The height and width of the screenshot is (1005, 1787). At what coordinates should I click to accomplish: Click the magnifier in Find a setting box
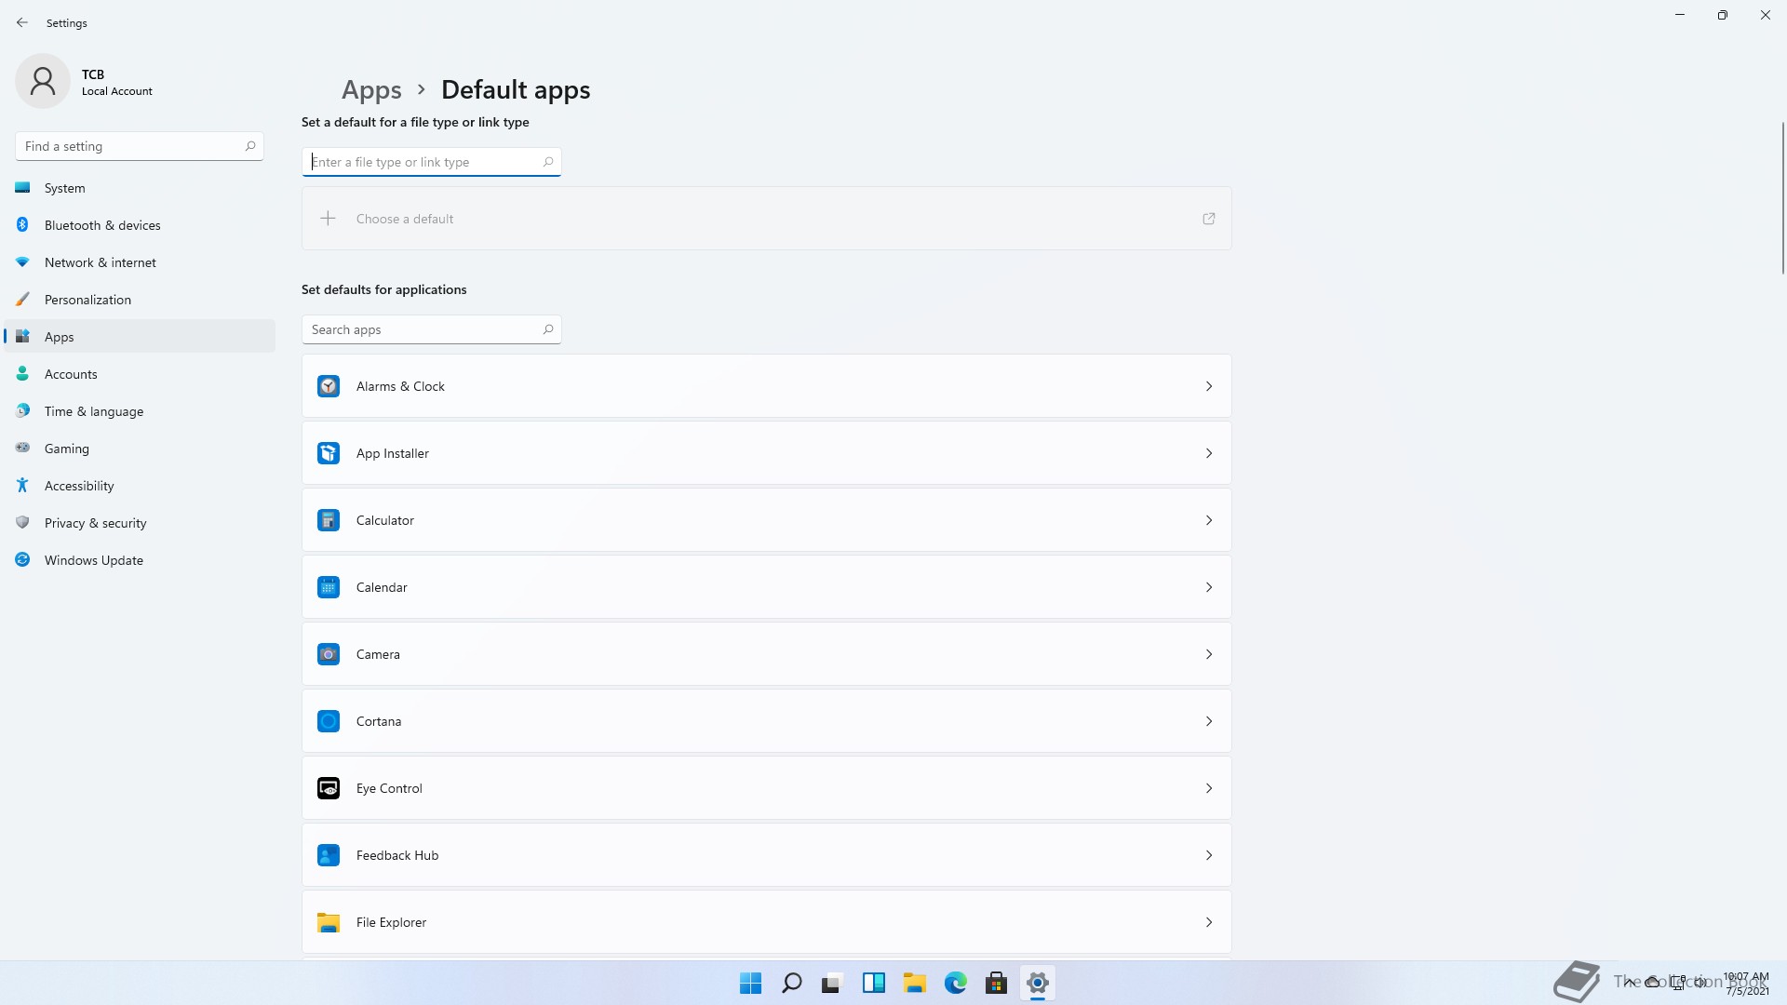point(250,146)
